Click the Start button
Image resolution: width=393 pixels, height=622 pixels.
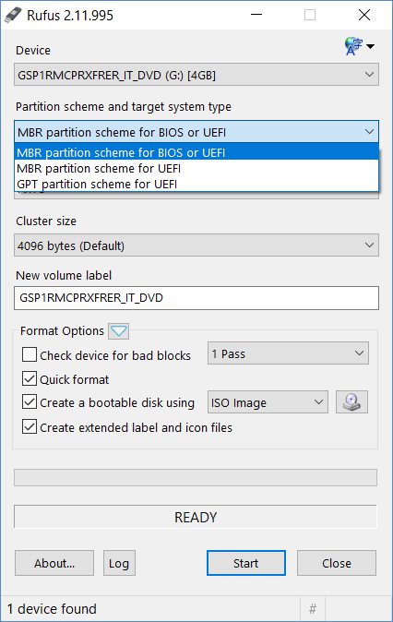[246, 563]
